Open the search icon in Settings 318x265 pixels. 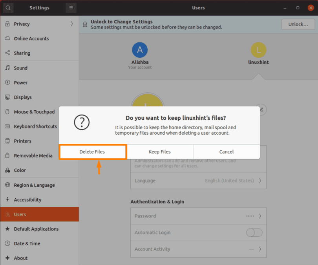pyautogui.click(x=8, y=7)
